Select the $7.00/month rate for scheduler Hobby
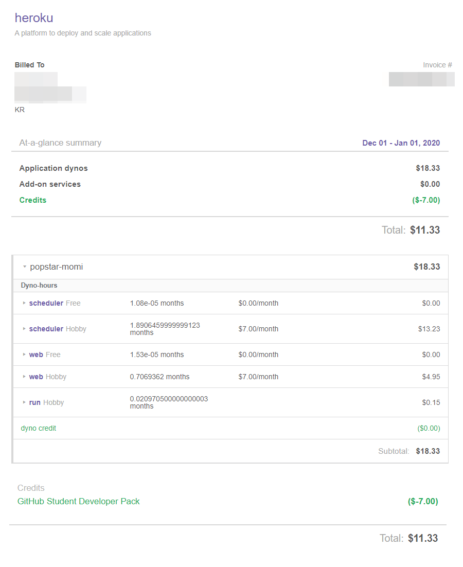The image size is (463, 567). click(258, 329)
